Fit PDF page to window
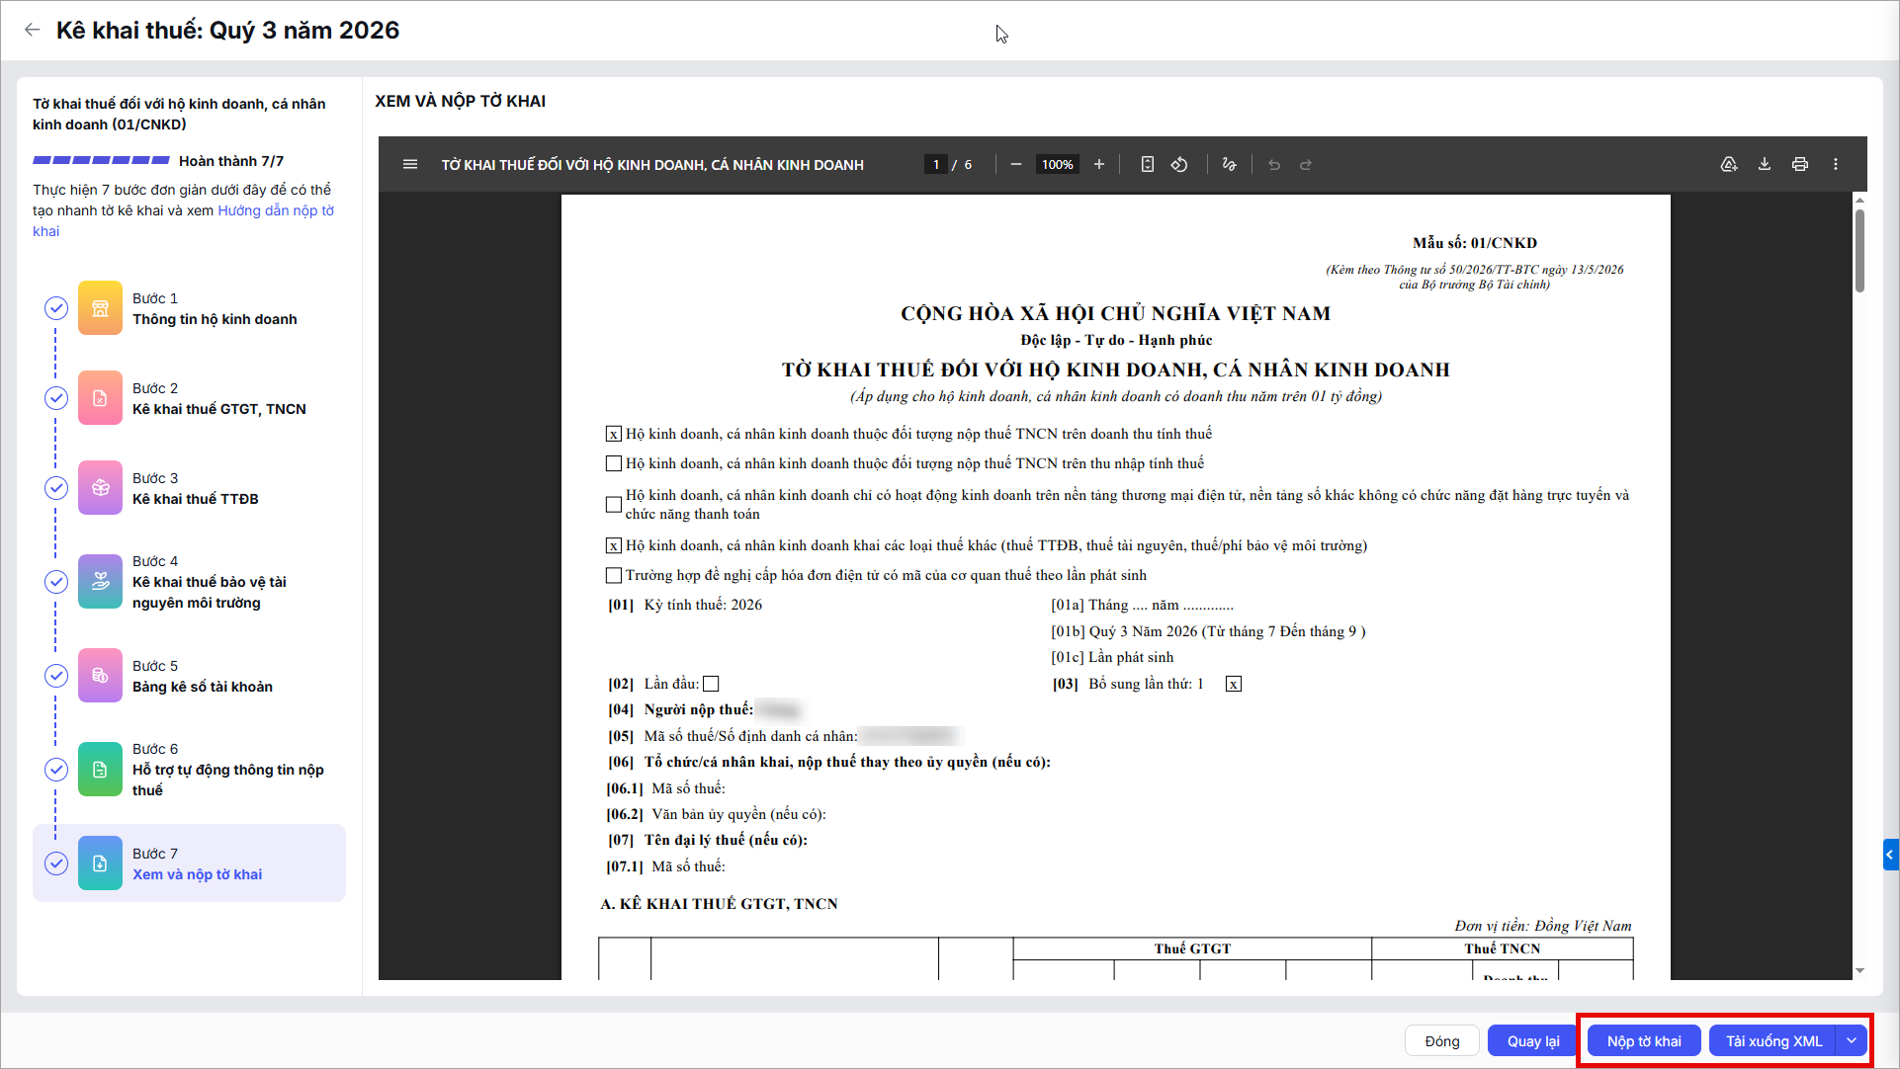This screenshot has width=1900, height=1069. pos(1147,165)
